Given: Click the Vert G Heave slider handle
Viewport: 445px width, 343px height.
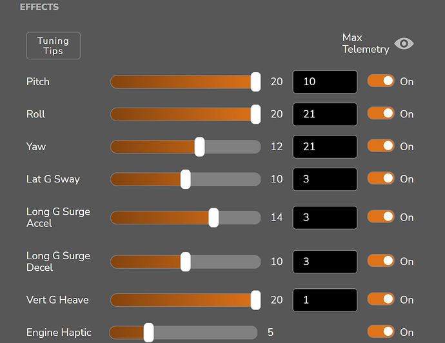Looking at the screenshot, I should pos(255,300).
